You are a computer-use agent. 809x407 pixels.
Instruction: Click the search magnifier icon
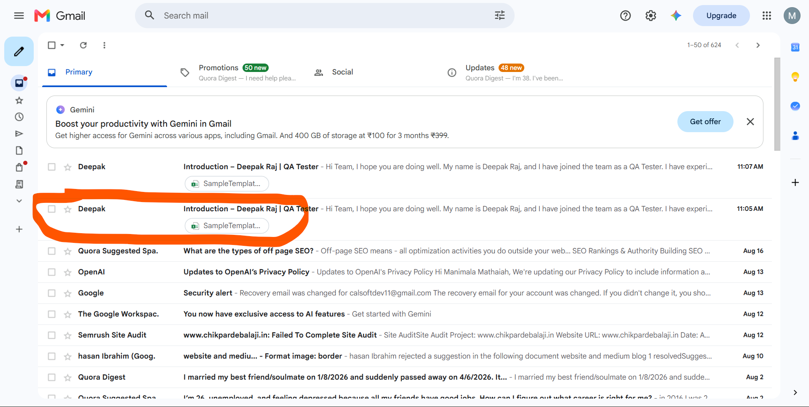149,16
